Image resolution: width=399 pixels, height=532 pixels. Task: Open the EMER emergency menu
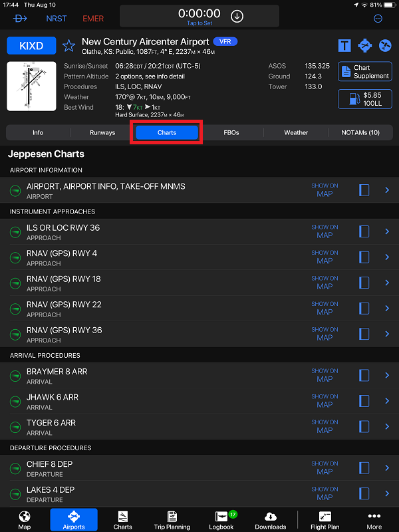(93, 19)
